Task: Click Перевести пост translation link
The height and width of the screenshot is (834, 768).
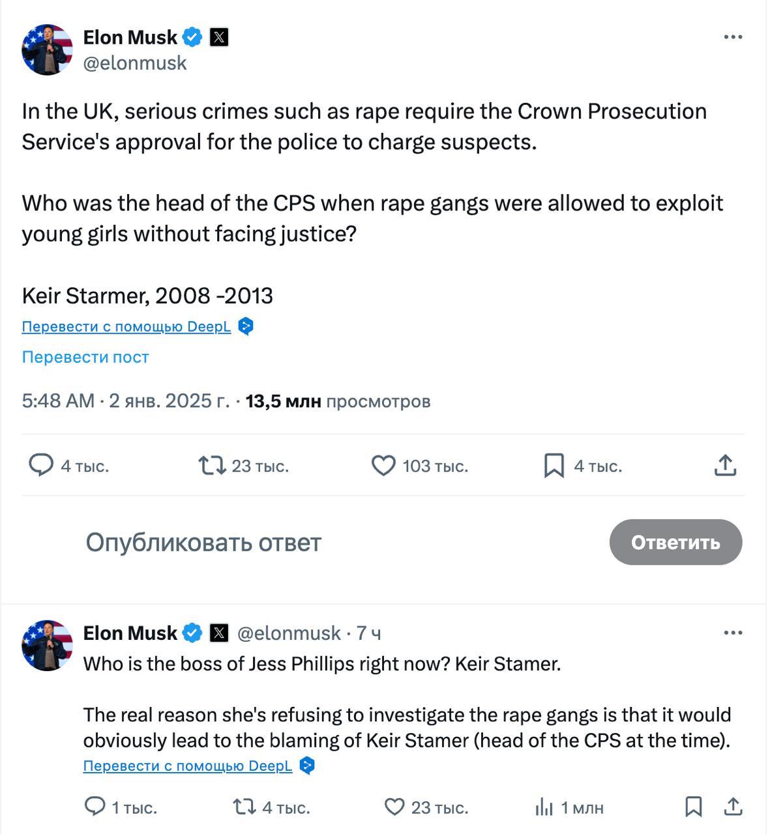Action: pos(85,357)
